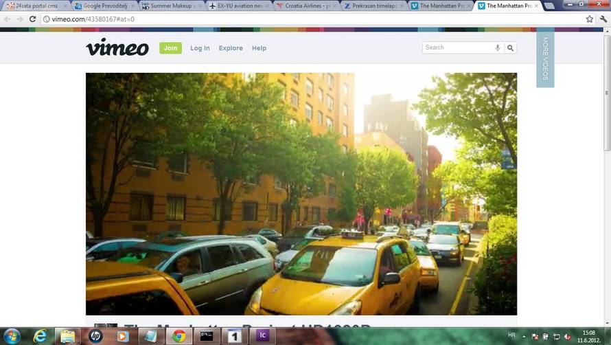This screenshot has width=611, height=345.
Task: Reload the page with refresh icon
Action: [33, 19]
